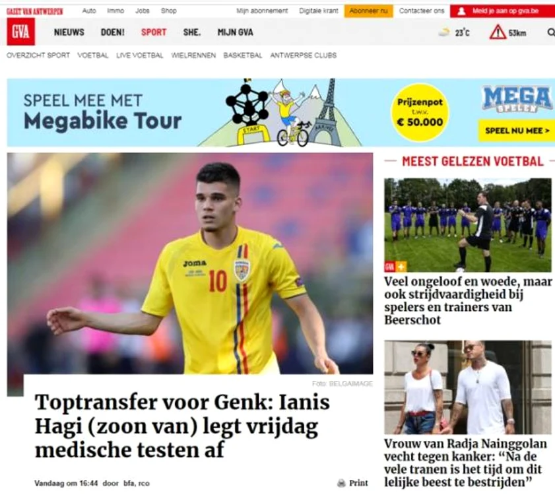Image resolution: width=555 pixels, height=495 pixels.
Task: Click the weather cloud icon
Action: 444,32
